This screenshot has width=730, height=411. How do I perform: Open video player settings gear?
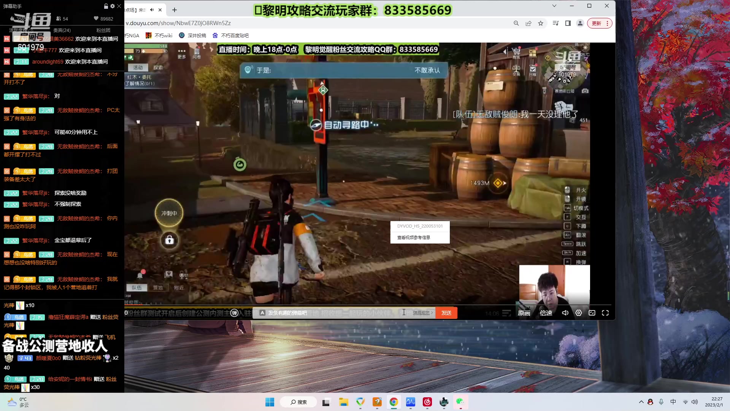[579, 313]
